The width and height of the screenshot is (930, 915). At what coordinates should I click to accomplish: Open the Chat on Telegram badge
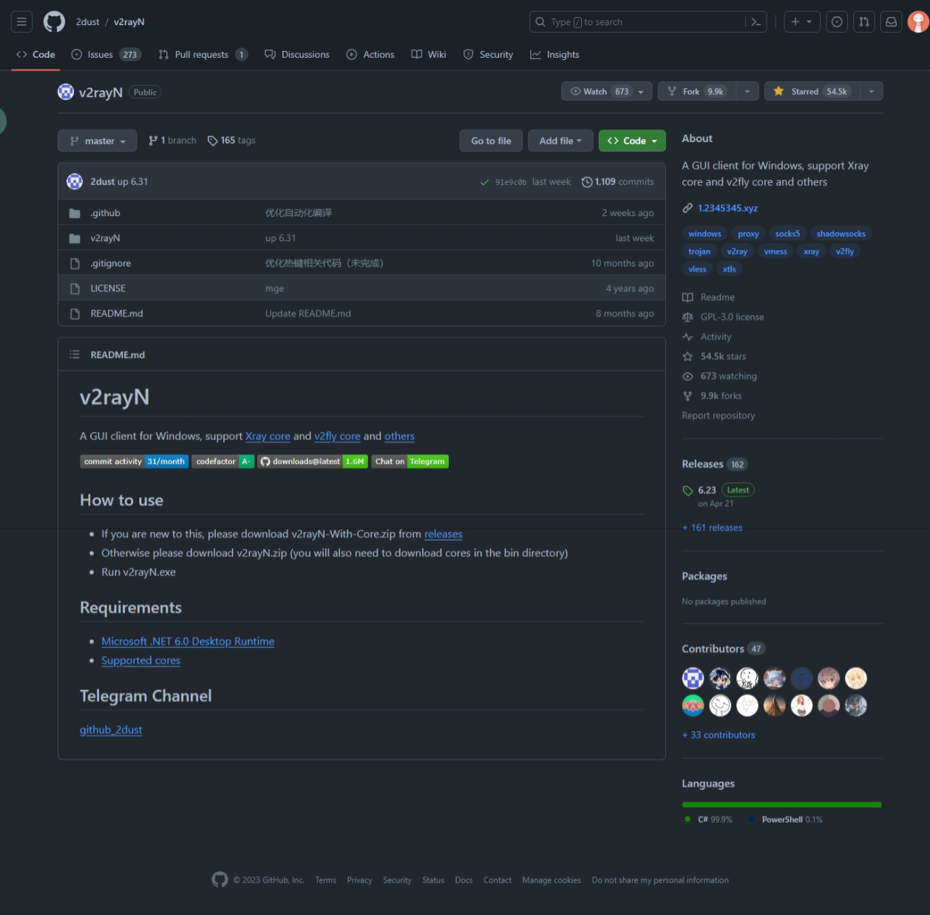410,462
